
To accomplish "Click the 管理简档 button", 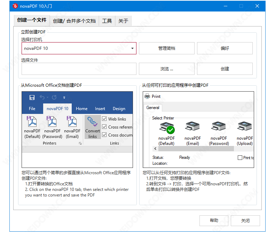I will pyautogui.click(x=167, y=48).
